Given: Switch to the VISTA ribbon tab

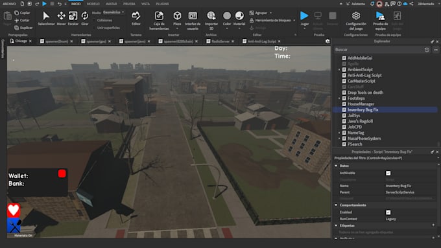Looking at the screenshot, I should click(x=145, y=4).
